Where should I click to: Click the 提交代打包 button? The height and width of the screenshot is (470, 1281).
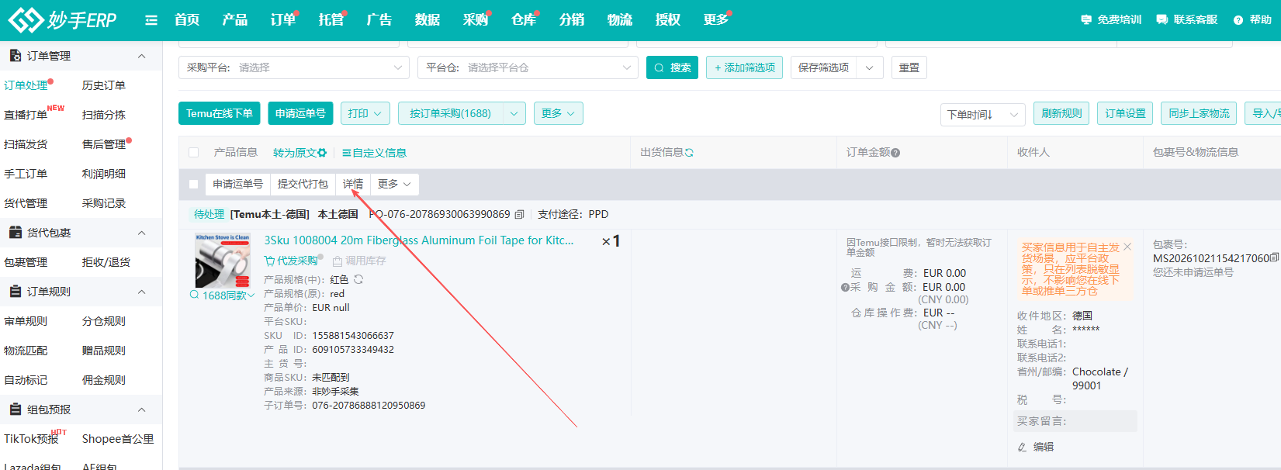pyautogui.click(x=303, y=184)
